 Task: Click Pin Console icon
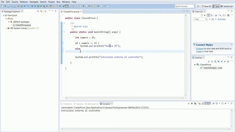click(213, 103)
